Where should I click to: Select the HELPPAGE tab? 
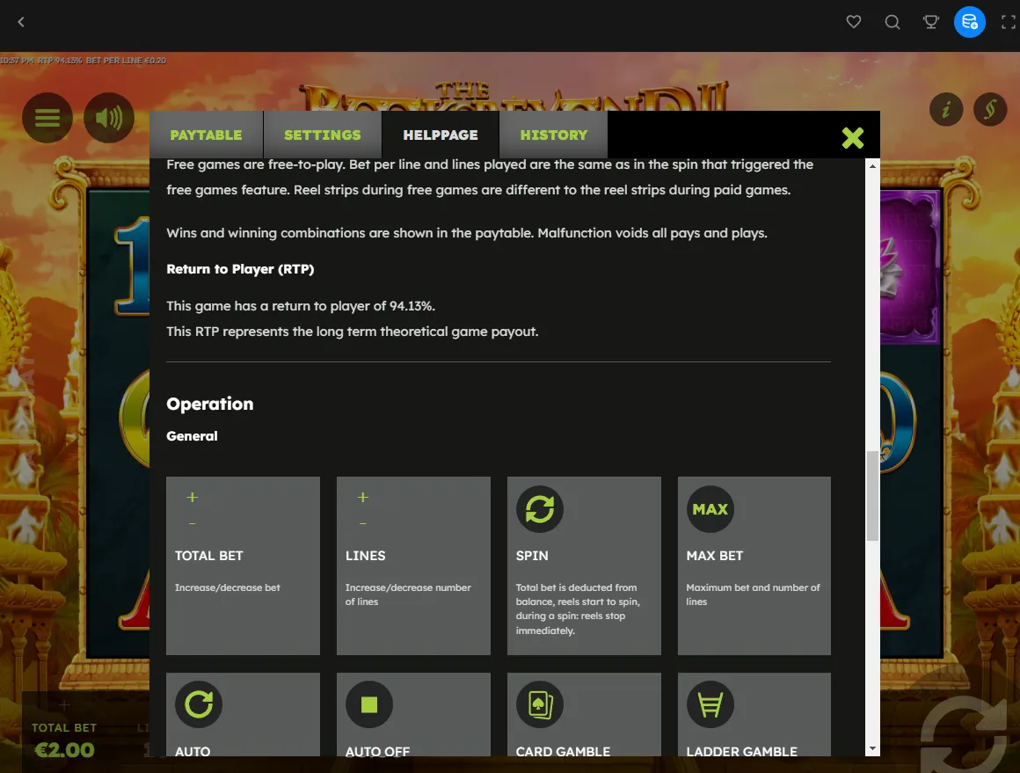click(441, 135)
